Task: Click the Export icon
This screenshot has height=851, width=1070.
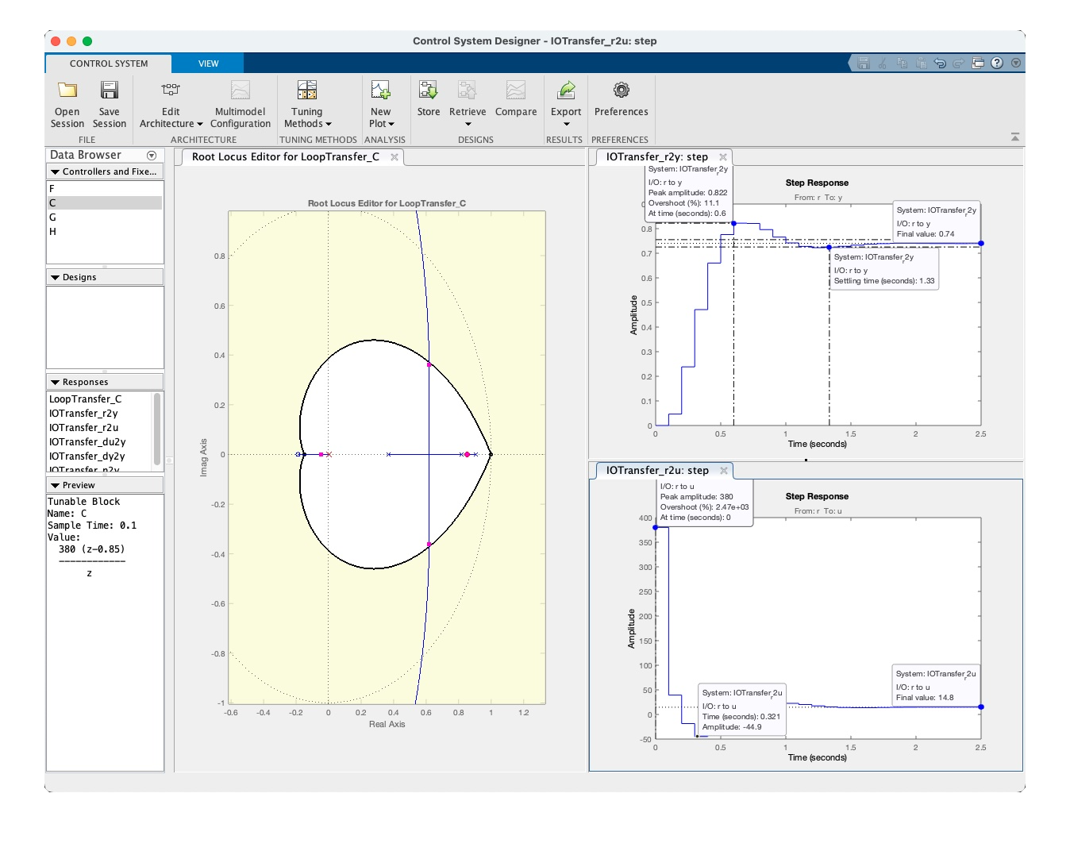Action: tap(567, 90)
